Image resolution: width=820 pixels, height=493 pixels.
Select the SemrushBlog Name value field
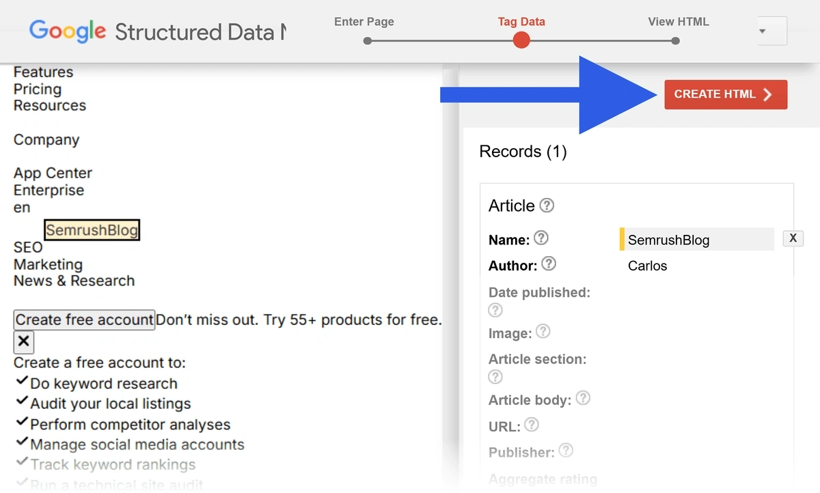[696, 240]
